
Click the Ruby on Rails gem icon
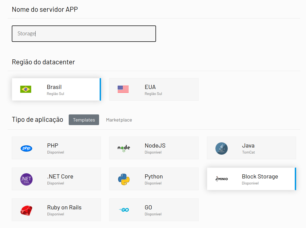(x=26, y=210)
